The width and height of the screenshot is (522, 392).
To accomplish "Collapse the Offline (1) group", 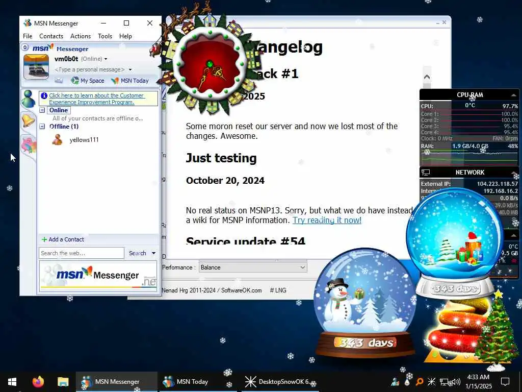I will click(42, 127).
